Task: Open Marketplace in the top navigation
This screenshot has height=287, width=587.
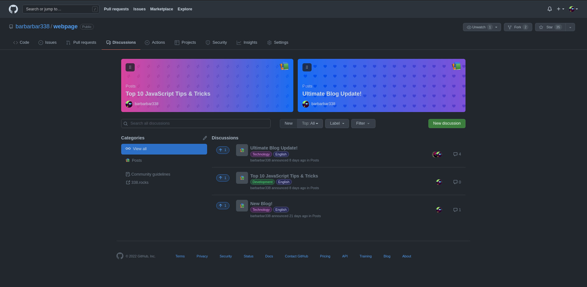Action: (x=161, y=9)
